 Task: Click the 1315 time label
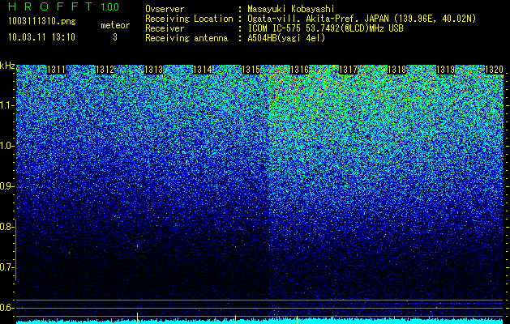(x=251, y=70)
